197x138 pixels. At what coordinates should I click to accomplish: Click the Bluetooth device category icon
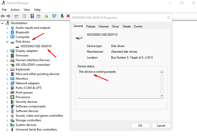click(x=12, y=32)
